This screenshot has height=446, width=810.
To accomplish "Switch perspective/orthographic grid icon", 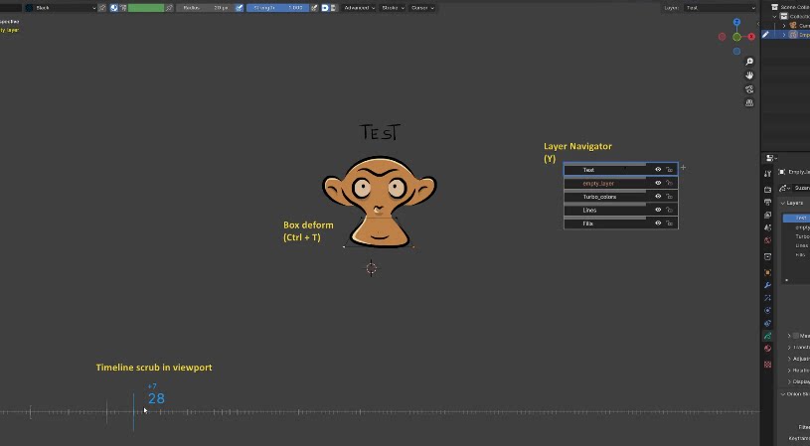I will point(749,102).
